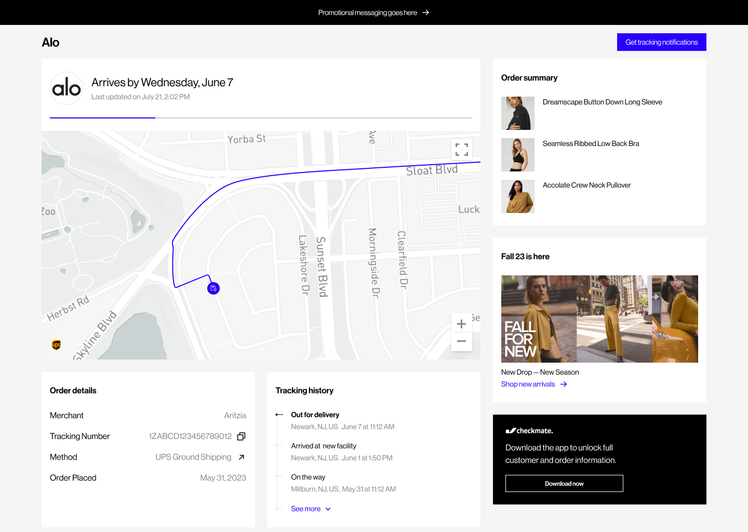This screenshot has width=748, height=532.
Task: Click the Get tracking notifications button
Action: pyautogui.click(x=661, y=42)
